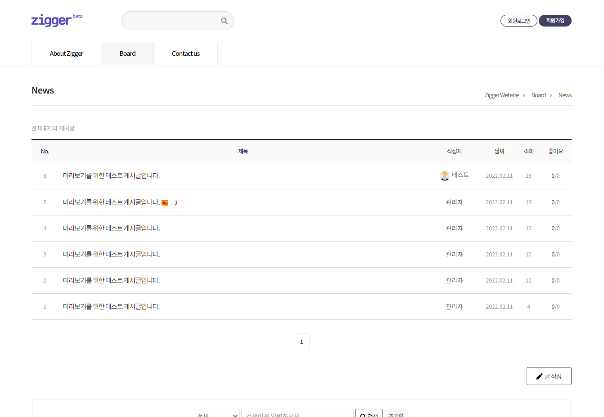This screenshot has width=604, height=417.
Task: Click view count 4 on post 1
Action: point(528,307)
